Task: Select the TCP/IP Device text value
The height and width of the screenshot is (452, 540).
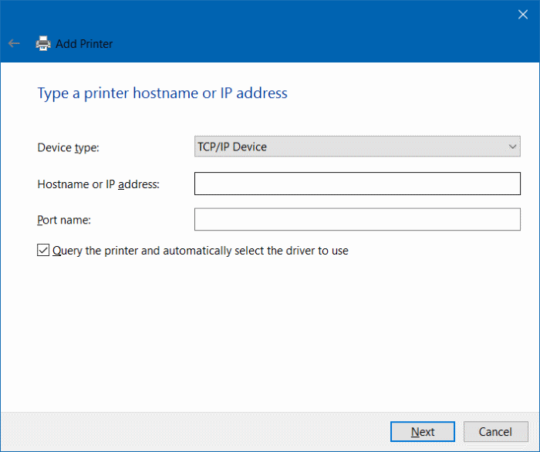Action: [232, 147]
